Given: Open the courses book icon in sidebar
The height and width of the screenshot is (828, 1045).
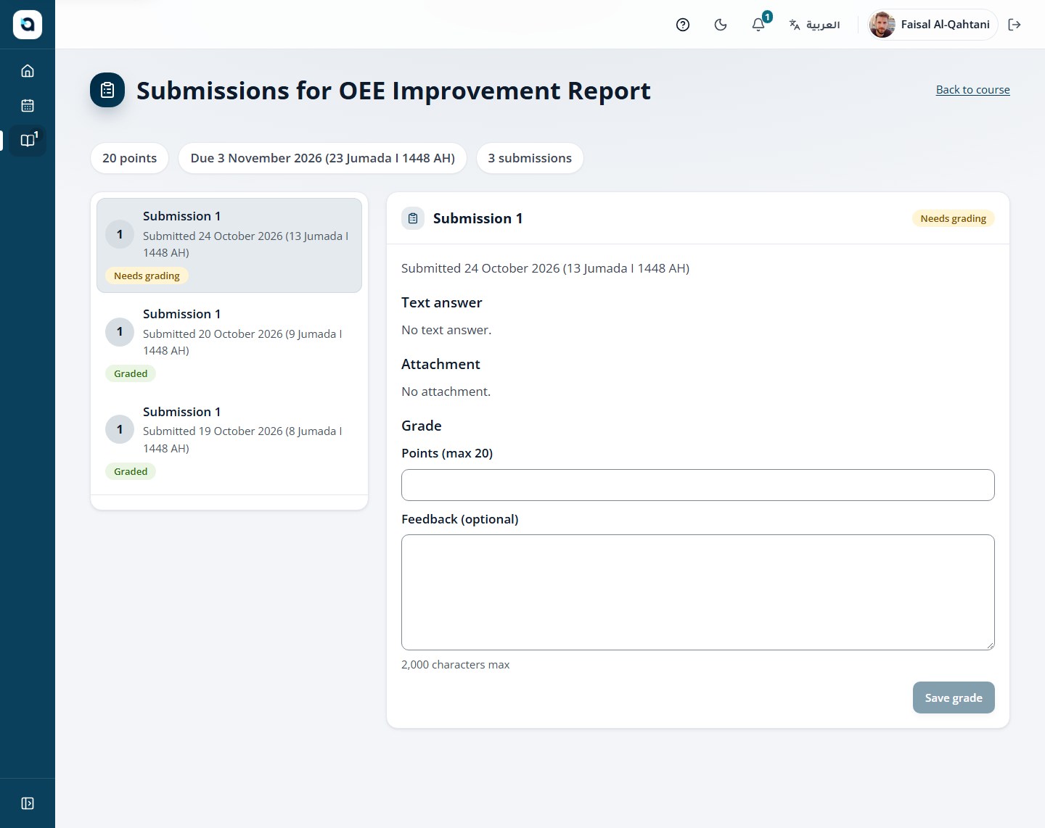Looking at the screenshot, I should coord(28,141).
